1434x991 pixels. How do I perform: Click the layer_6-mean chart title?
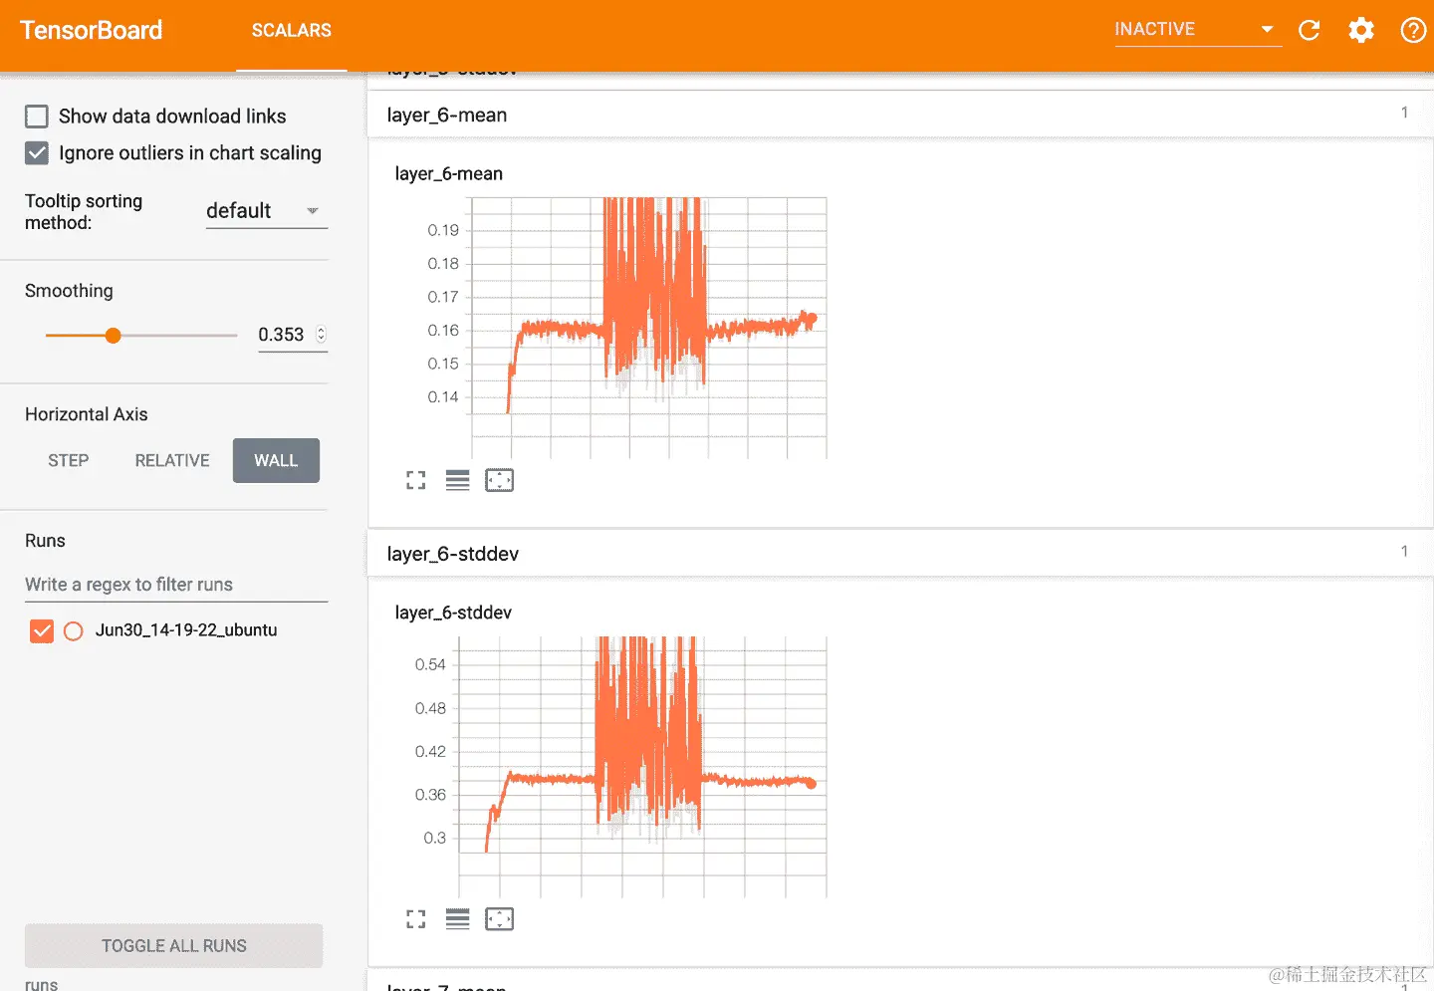coord(448,173)
